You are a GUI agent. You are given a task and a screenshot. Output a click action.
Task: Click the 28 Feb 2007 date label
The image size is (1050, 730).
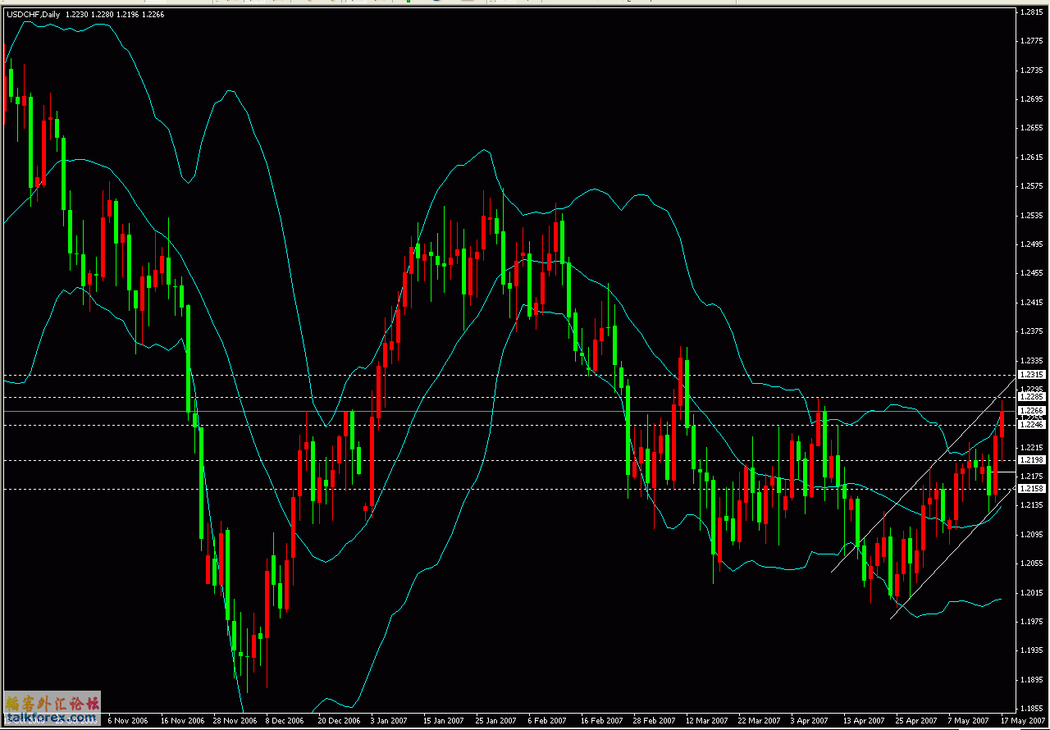(x=653, y=721)
